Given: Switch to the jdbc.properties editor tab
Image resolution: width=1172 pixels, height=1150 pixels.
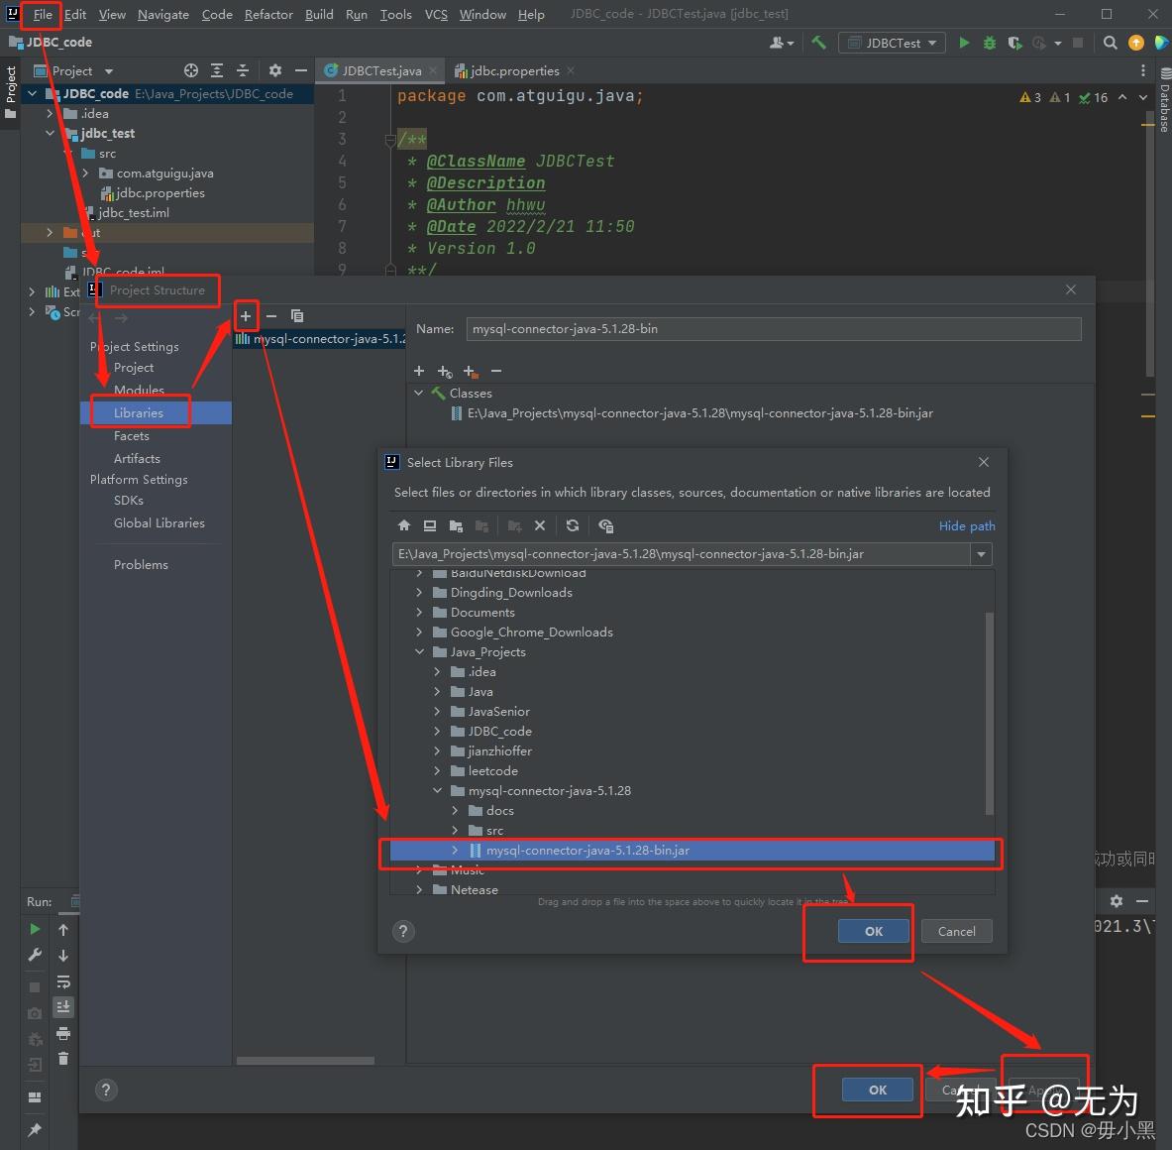Looking at the screenshot, I should (x=514, y=70).
